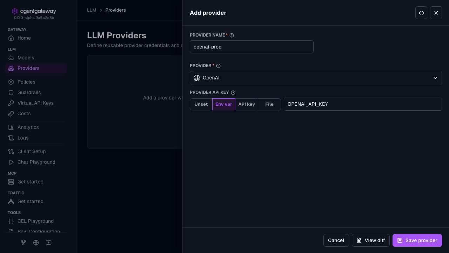Open the CEL Playground tool

(x=36, y=221)
